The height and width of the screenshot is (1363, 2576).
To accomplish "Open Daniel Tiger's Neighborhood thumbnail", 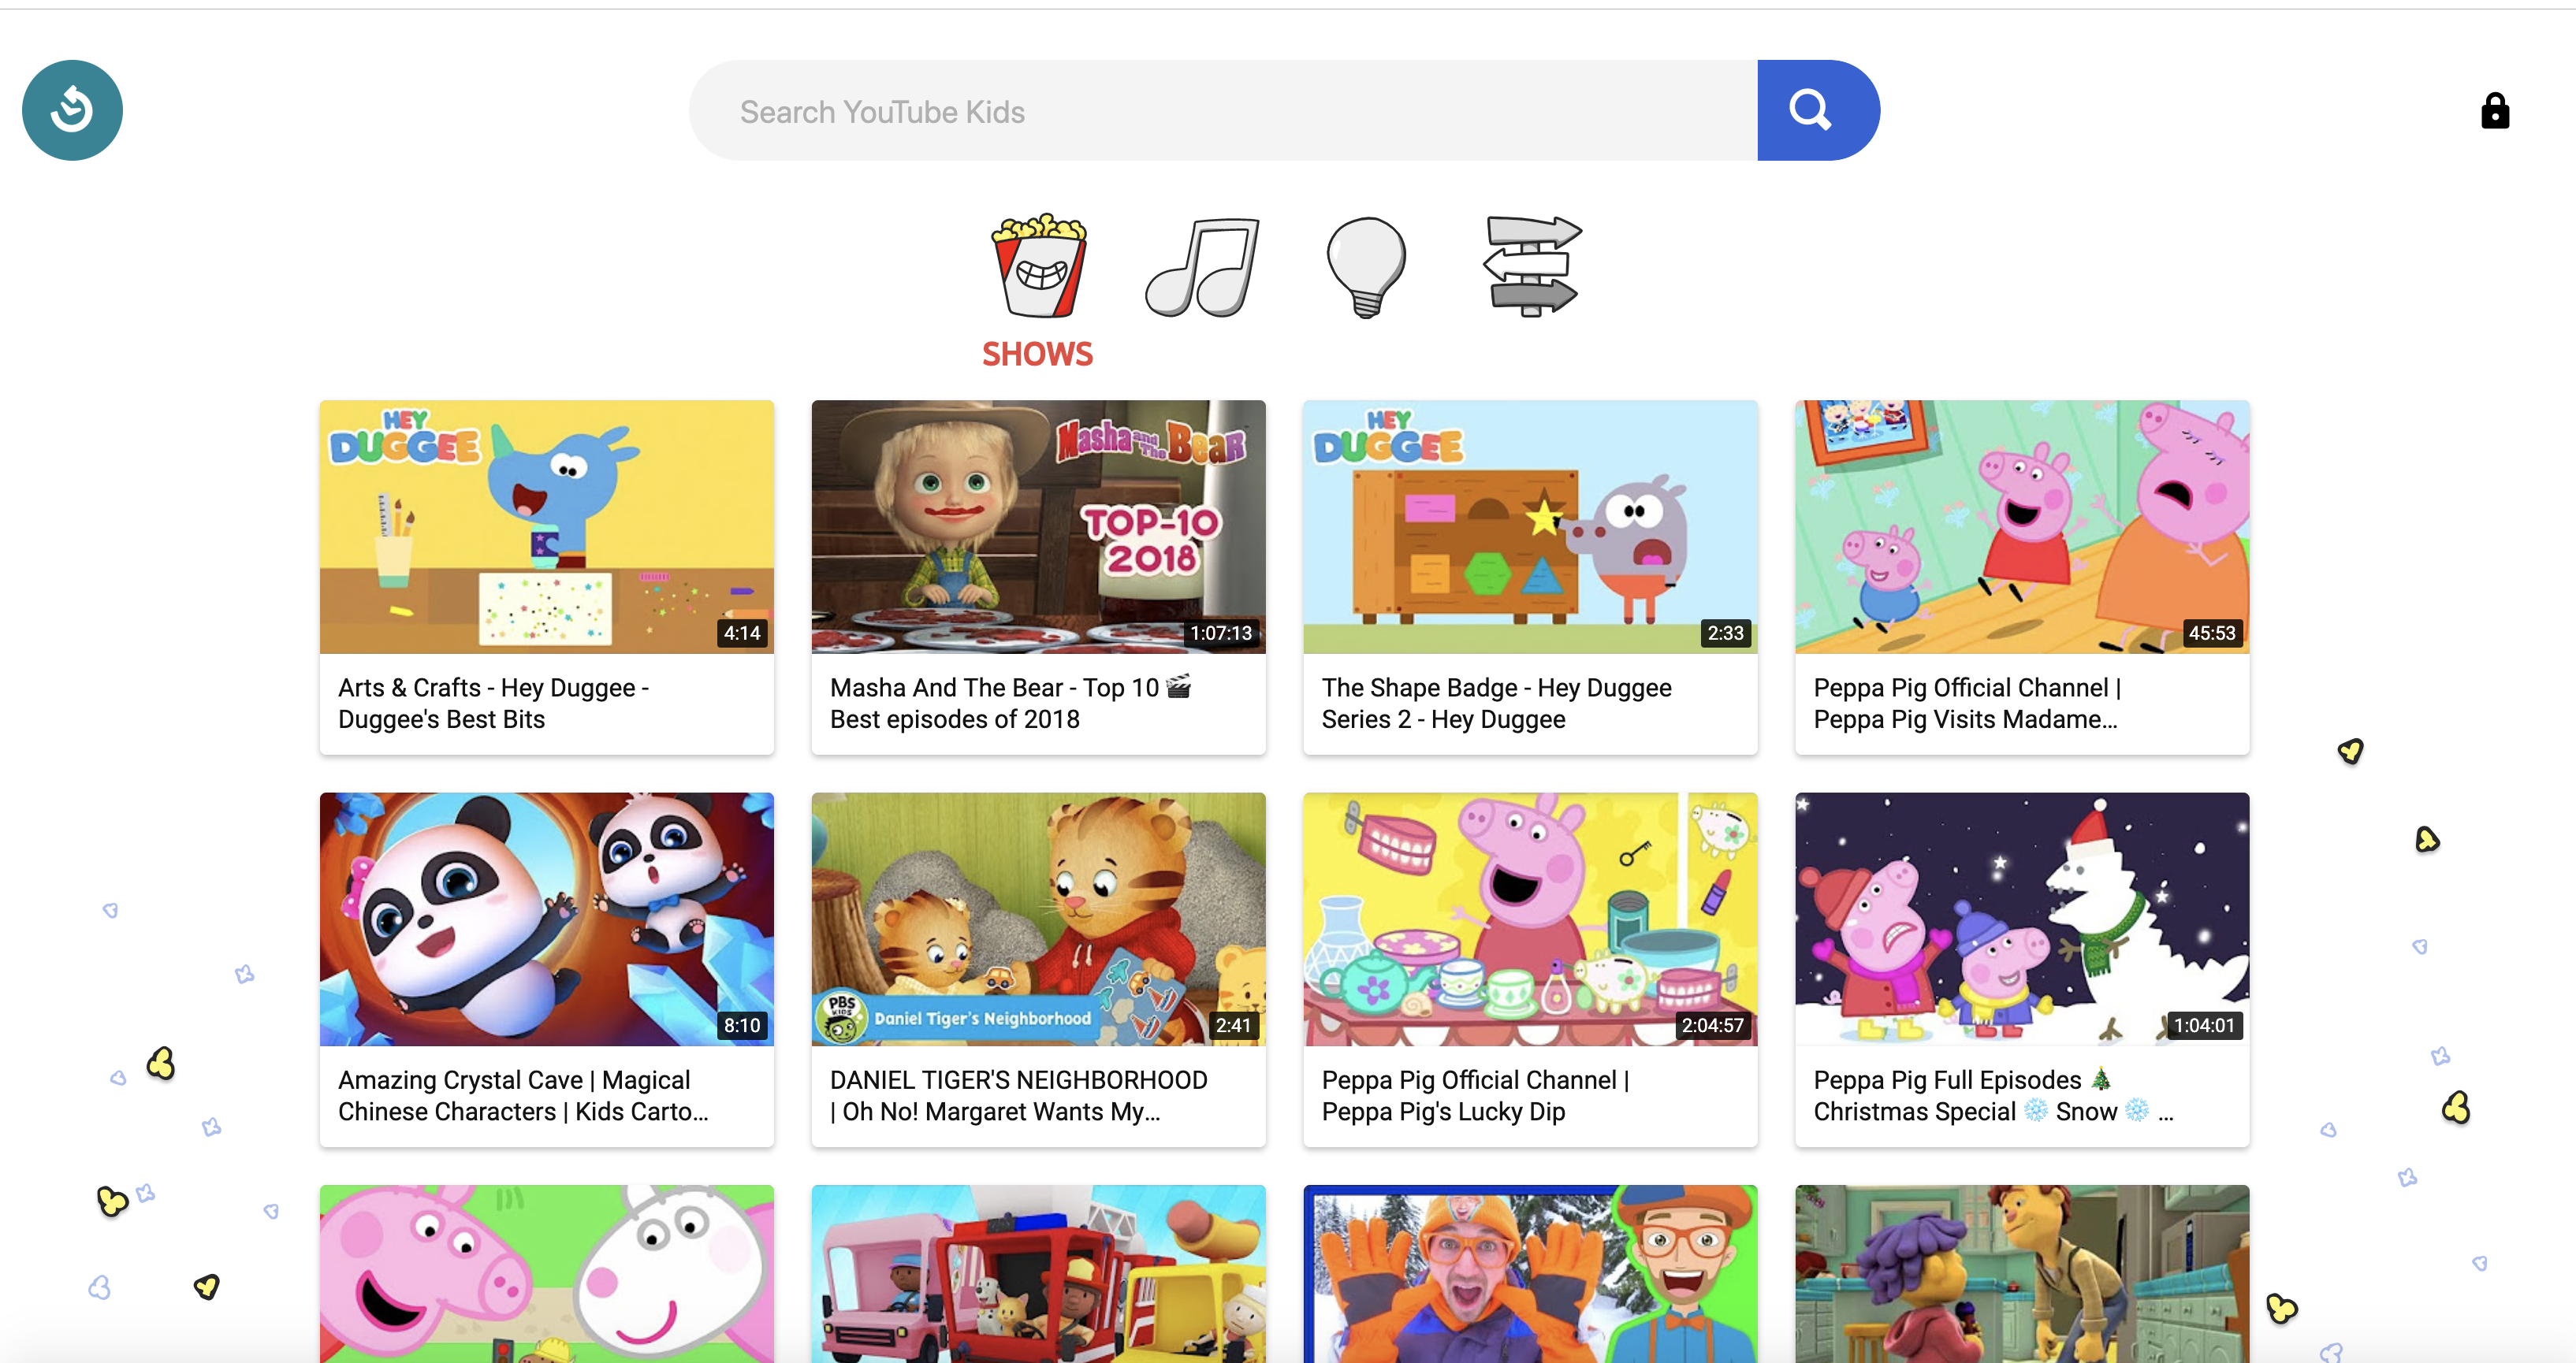I will tap(1038, 919).
